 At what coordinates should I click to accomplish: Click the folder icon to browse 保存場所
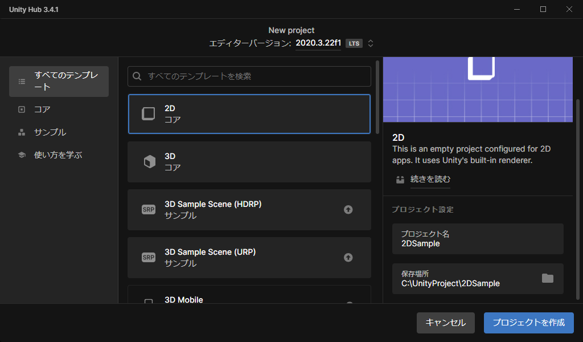(547, 278)
